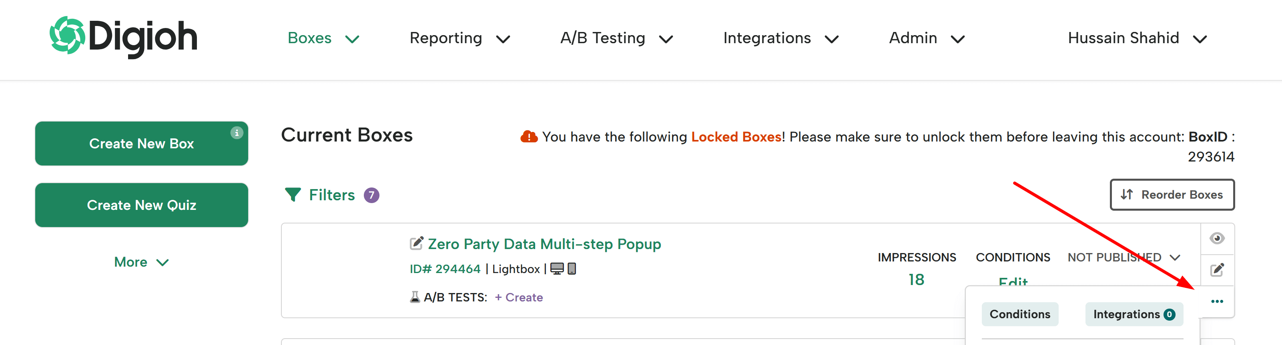Click the locked boxes cloud warning icon

529,137
